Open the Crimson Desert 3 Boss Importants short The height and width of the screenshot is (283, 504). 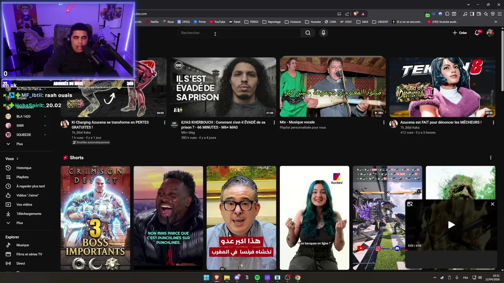(x=95, y=218)
